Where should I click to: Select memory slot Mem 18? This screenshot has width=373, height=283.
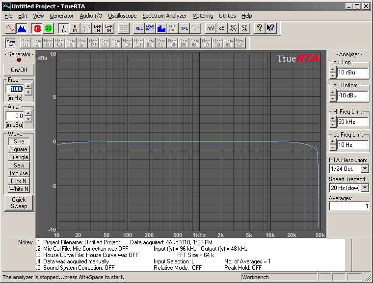pyautogui.click(x=217, y=43)
